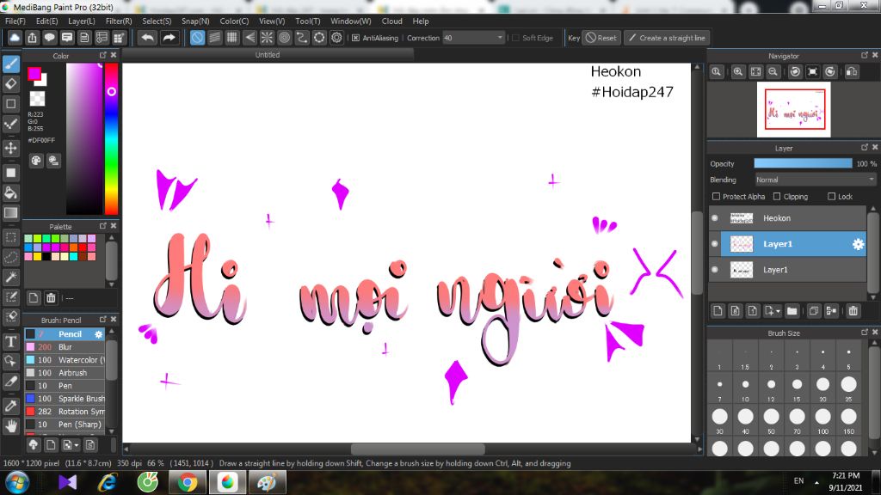
Task: Open Visual Studio from the taskbar
Action: pos(67,482)
